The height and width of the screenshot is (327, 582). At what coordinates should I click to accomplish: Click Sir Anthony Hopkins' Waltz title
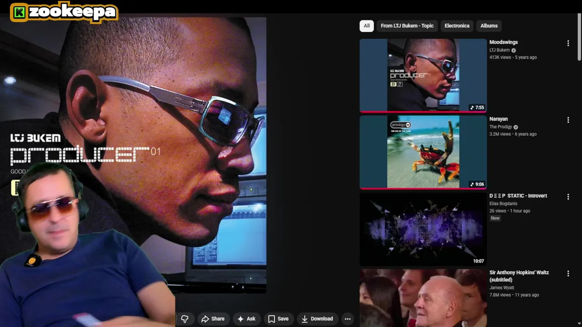(x=519, y=276)
